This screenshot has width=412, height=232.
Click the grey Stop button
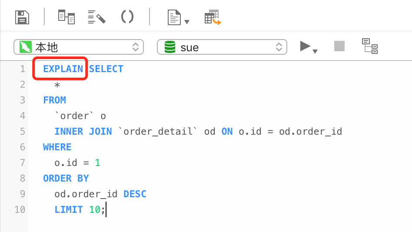339,46
